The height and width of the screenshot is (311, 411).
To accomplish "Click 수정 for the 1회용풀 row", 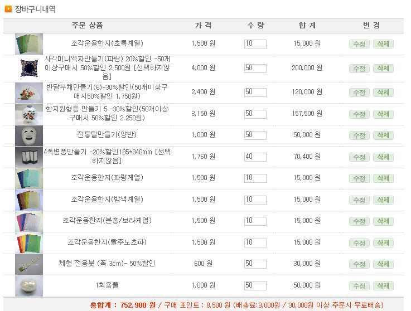I will [359, 286].
